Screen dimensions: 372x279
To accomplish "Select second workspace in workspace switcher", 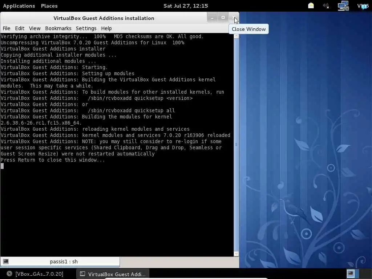I will (x=365, y=274).
